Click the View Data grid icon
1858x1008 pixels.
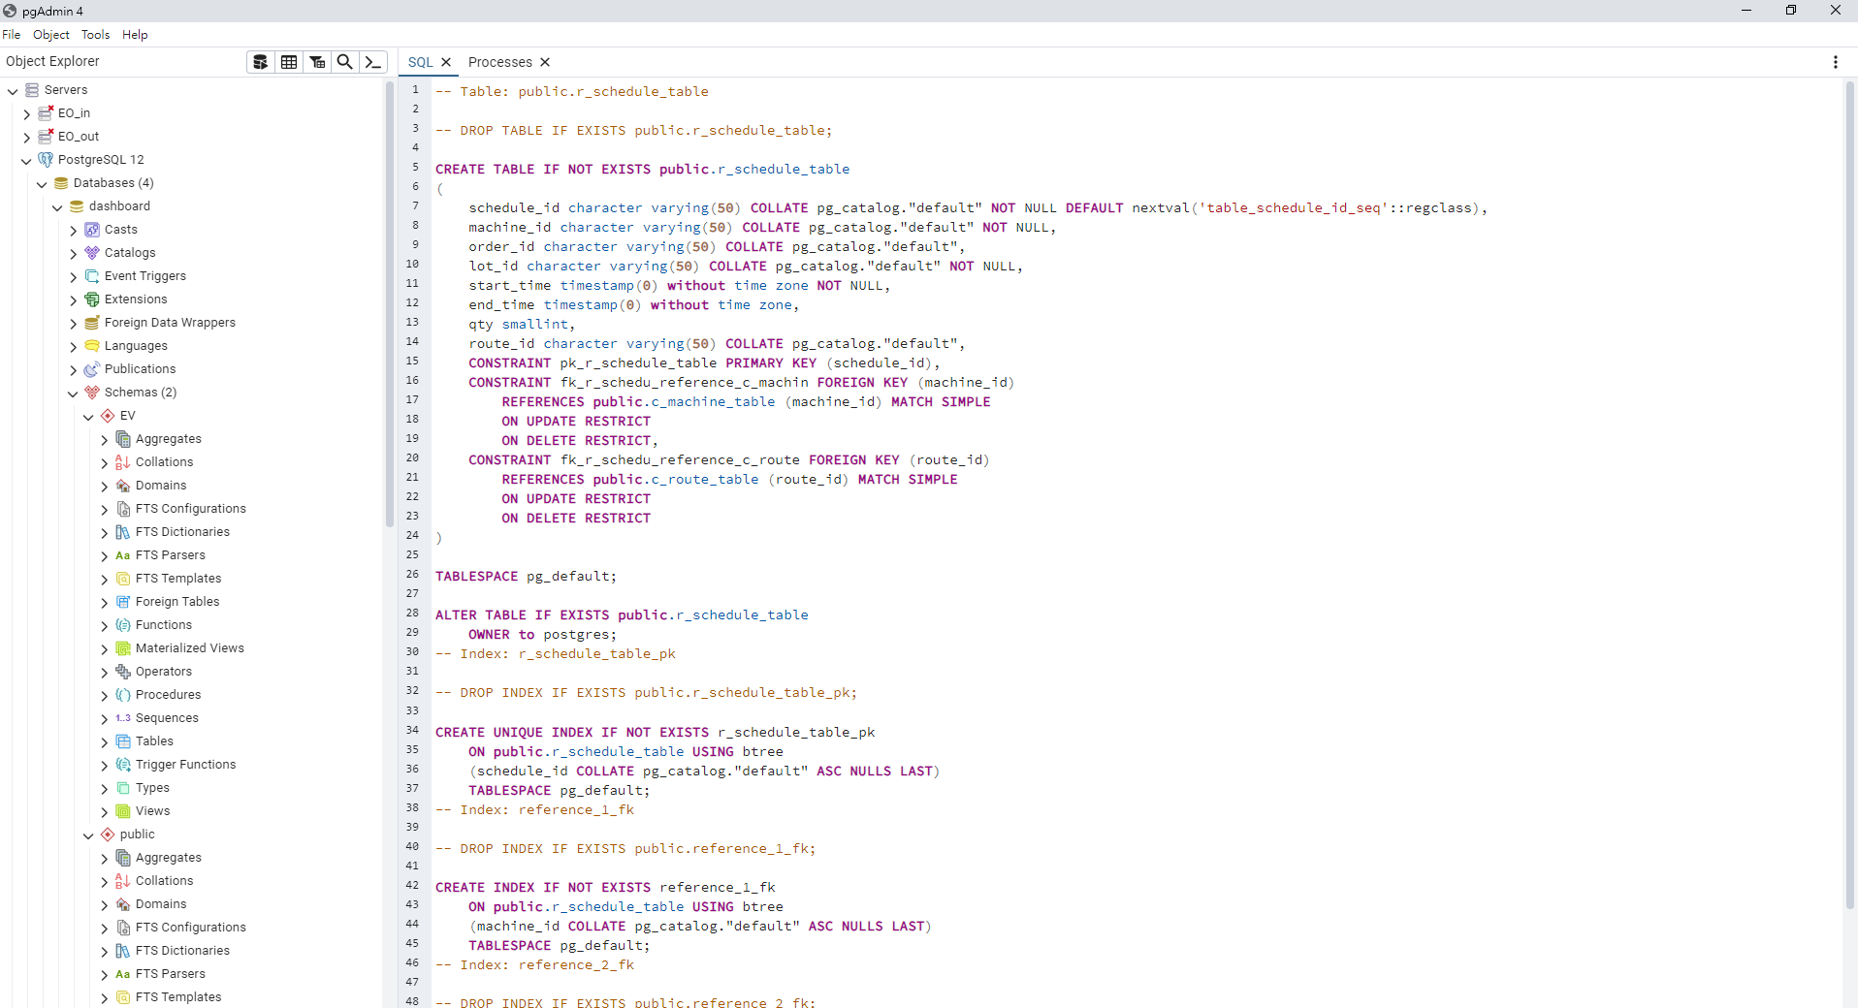point(289,62)
